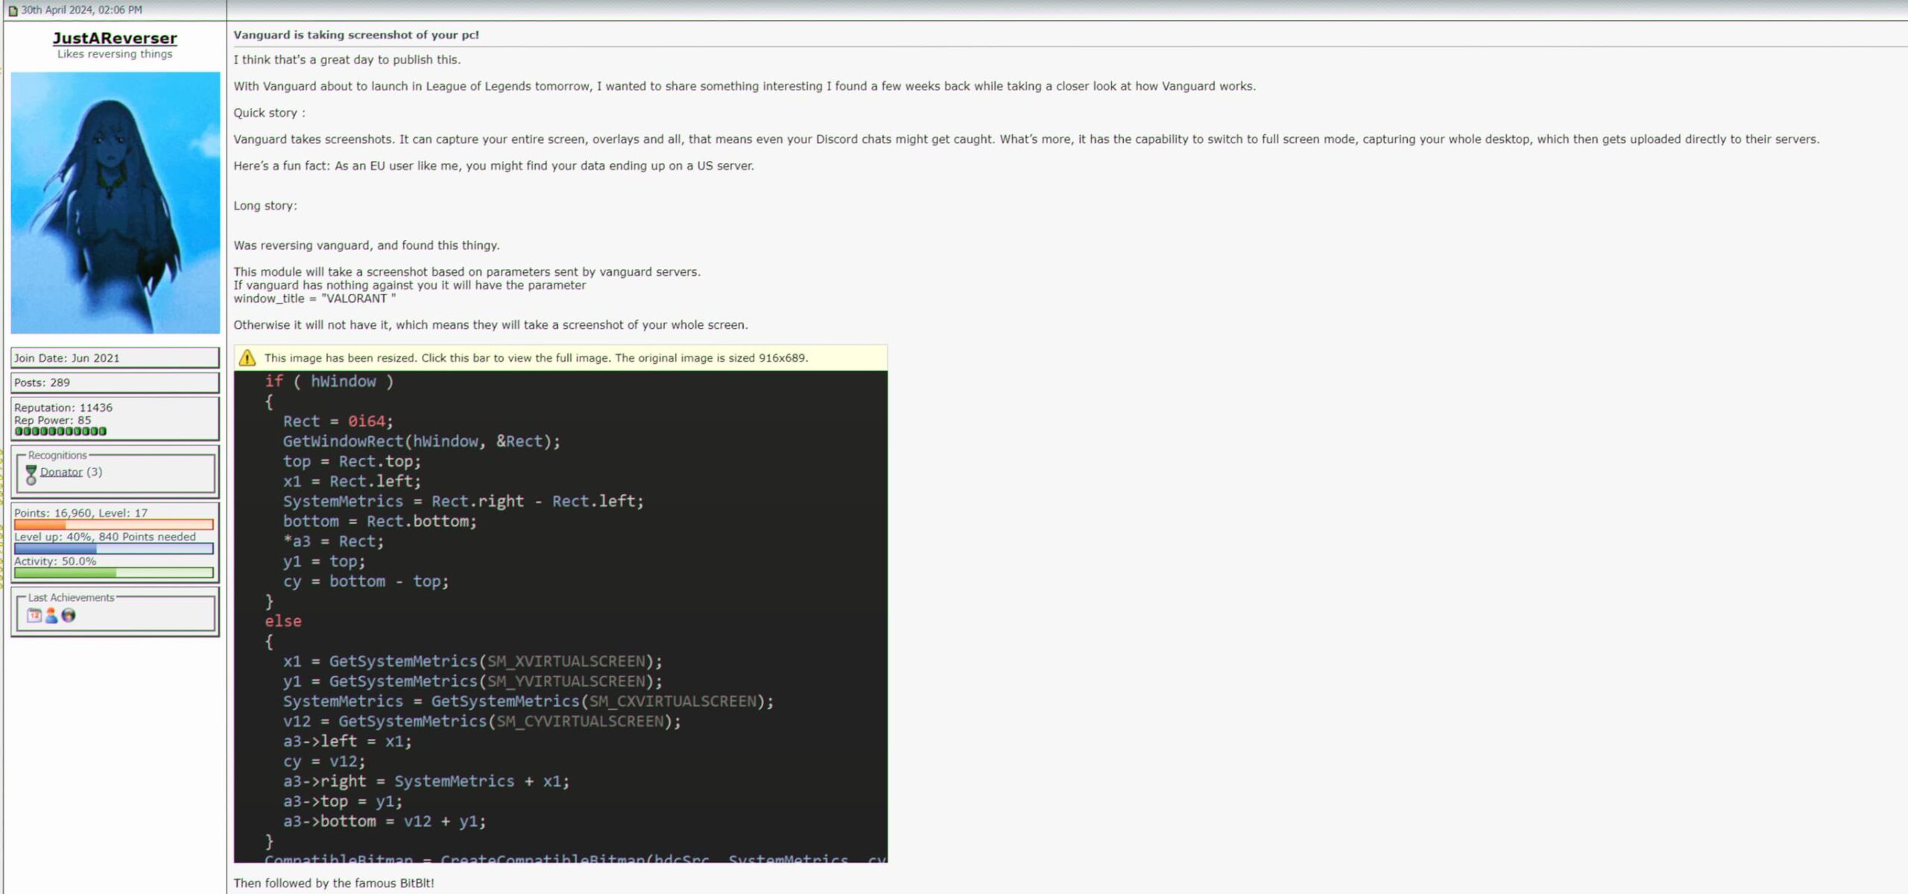This screenshot has width=1908, height=894.
Task: Click the Donator recognition link
Action: coord(61,472)
